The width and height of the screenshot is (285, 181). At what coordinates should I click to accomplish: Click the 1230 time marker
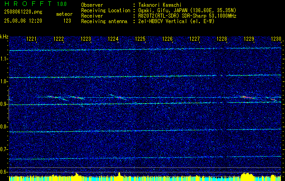(x=276, y=39)
